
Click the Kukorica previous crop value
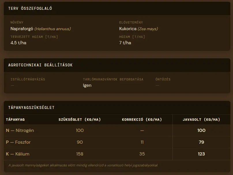coord(128,29)
